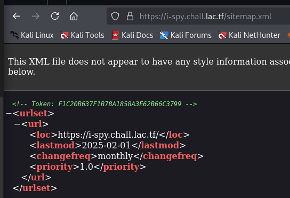Click the closing urlset tag
This screenshot has width=290, height=198.
(x=35, y=188)
